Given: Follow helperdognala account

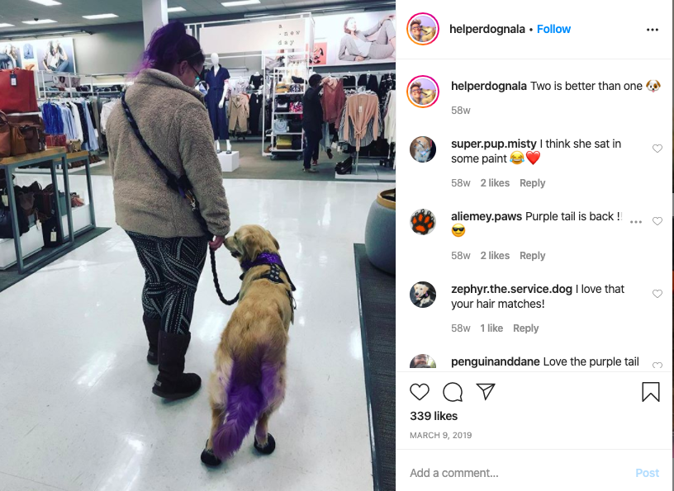Looking at the screenshot, I should pyautogui.click(x=553, y=29).
